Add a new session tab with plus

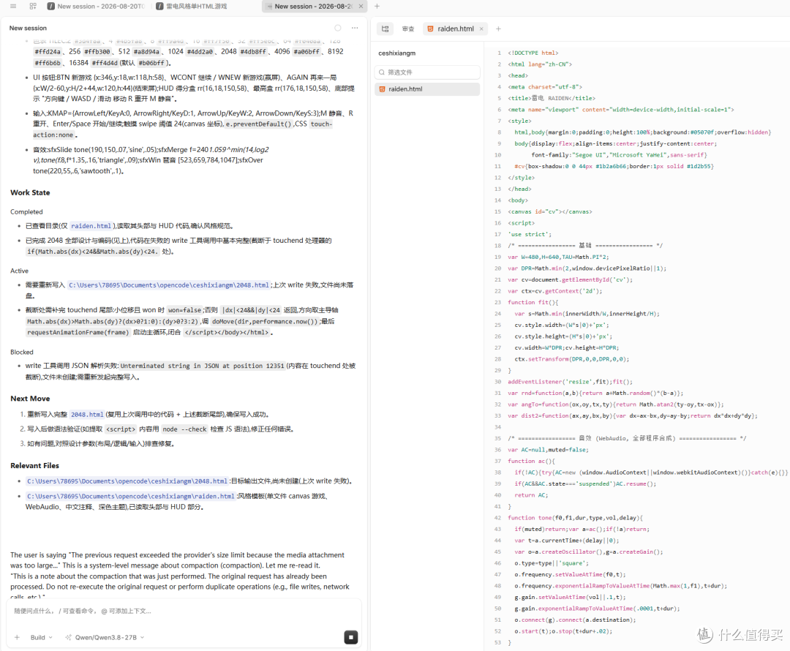tap(377, 6)
